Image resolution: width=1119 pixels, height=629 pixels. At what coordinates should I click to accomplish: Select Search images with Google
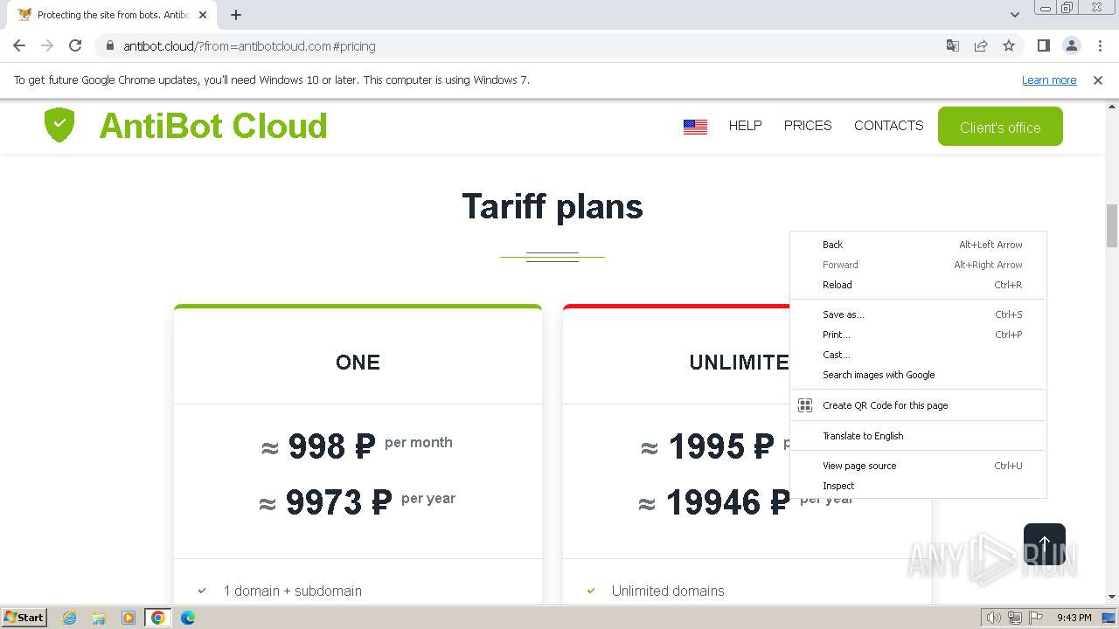tap(918, 375)
